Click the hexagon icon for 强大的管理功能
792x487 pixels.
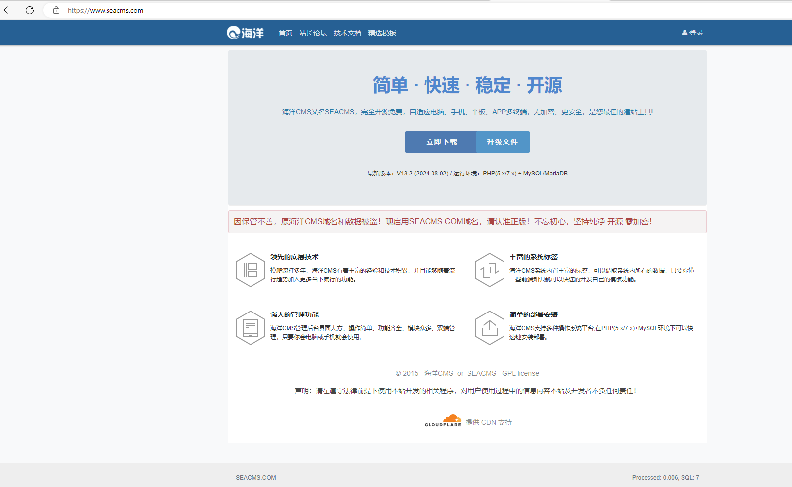click(x=251, y=328)
